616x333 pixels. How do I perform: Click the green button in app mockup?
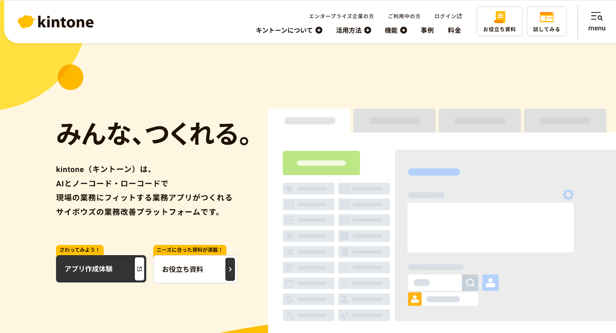click(x=321, y=163)
